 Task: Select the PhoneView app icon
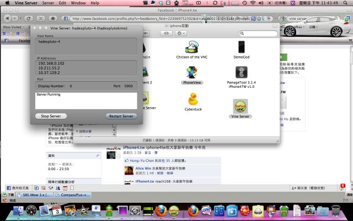click(192, 72)
